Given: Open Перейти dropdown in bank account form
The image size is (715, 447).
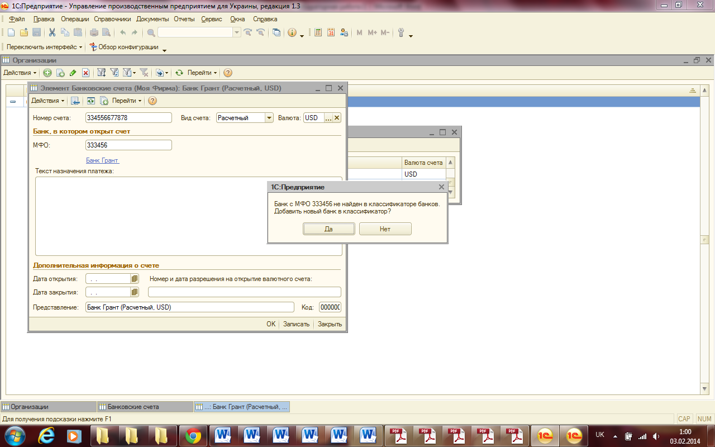Looking at the screenshot, I should (x=127, y=101).
